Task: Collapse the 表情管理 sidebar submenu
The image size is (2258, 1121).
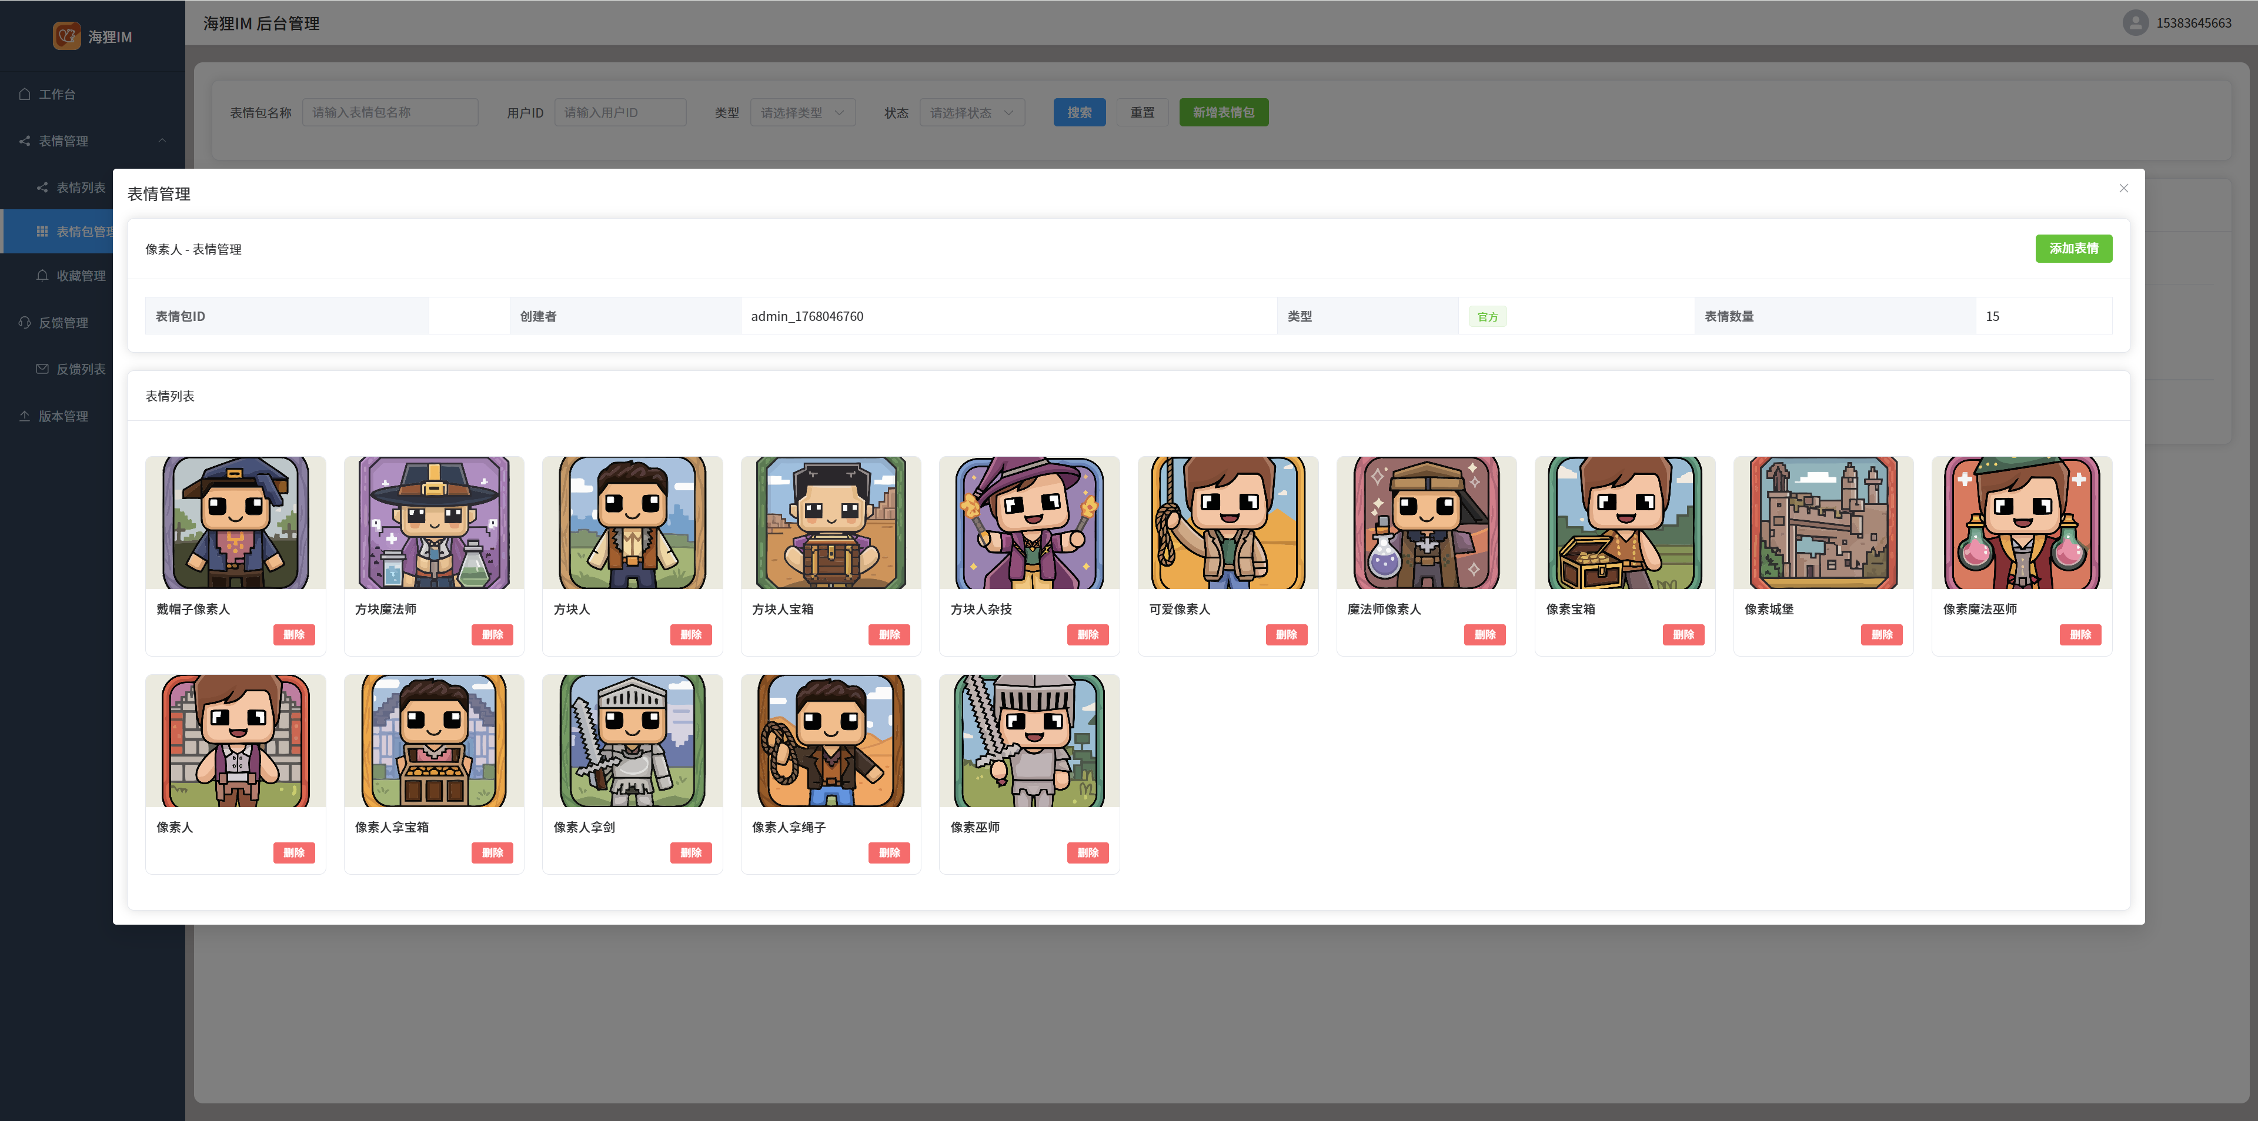Action: (x=162, y=140)
